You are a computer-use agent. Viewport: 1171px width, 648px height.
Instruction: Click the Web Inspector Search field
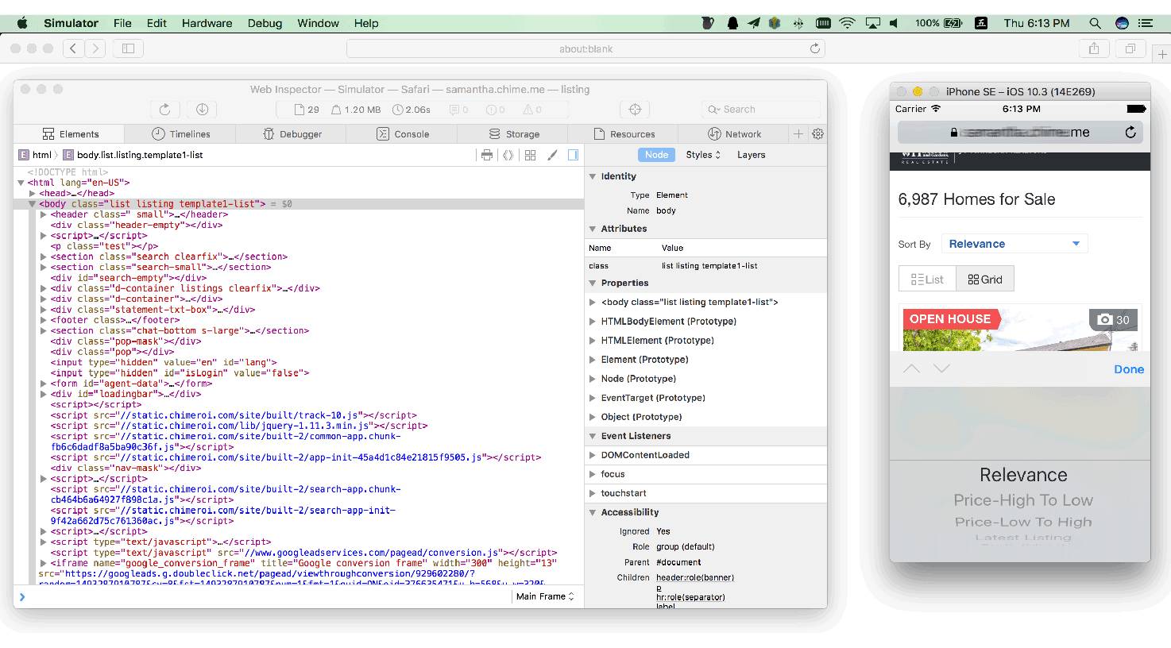pos(761,110)
